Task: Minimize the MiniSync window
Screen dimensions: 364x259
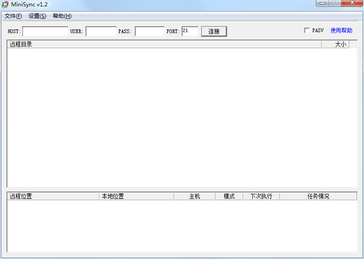Action: (323, 3)
